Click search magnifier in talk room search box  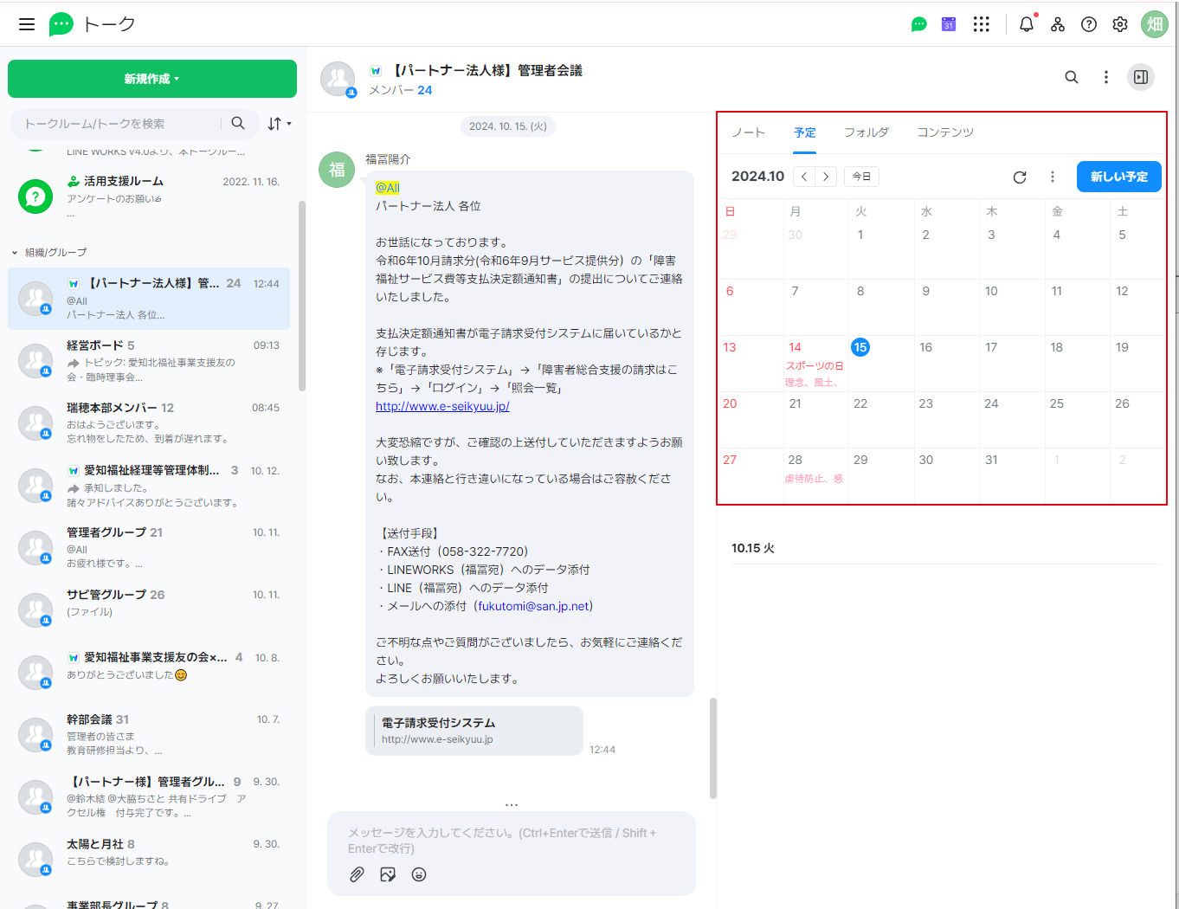[x=238, y=123]
